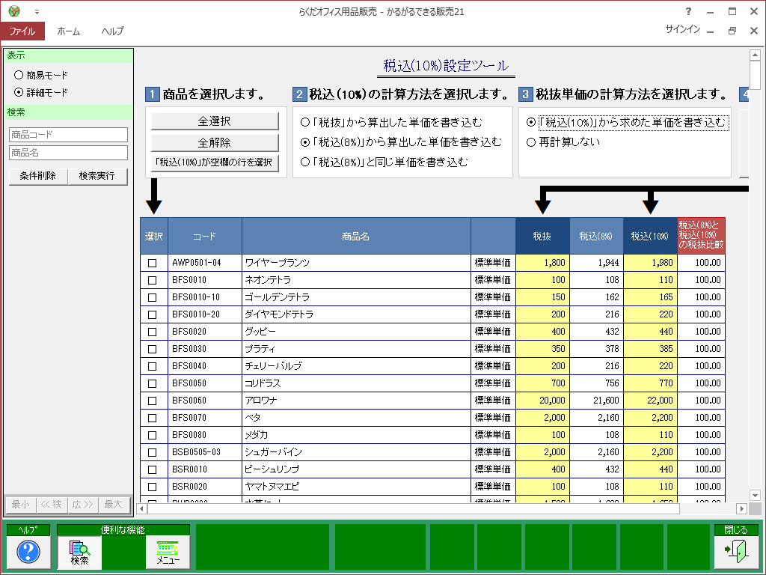Check the box for BSB0505-03 シュガーバイン
766x575 pixels.
tap(153, 452)
